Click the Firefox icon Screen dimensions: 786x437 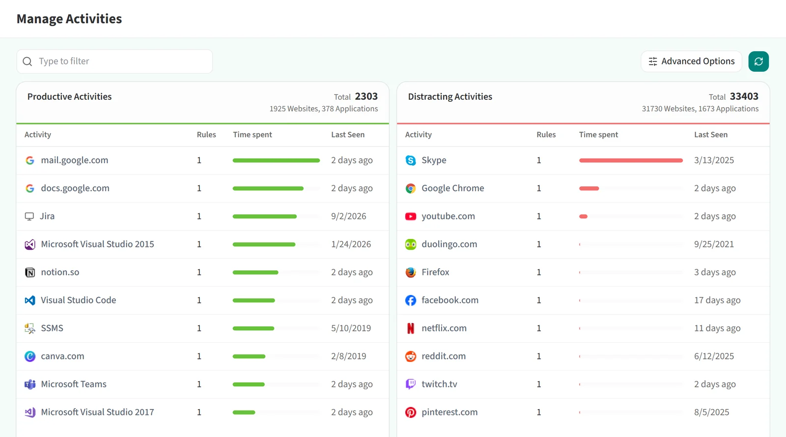pyautogui.click(x=411, y=272)
